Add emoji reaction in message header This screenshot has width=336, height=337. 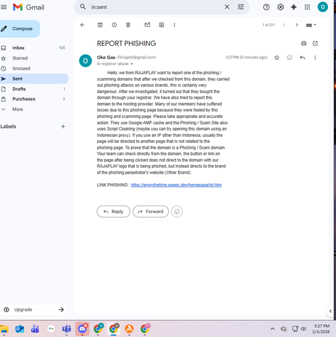tap(289, 58)
